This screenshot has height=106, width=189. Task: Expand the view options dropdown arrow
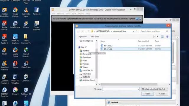tap(157, 37)
